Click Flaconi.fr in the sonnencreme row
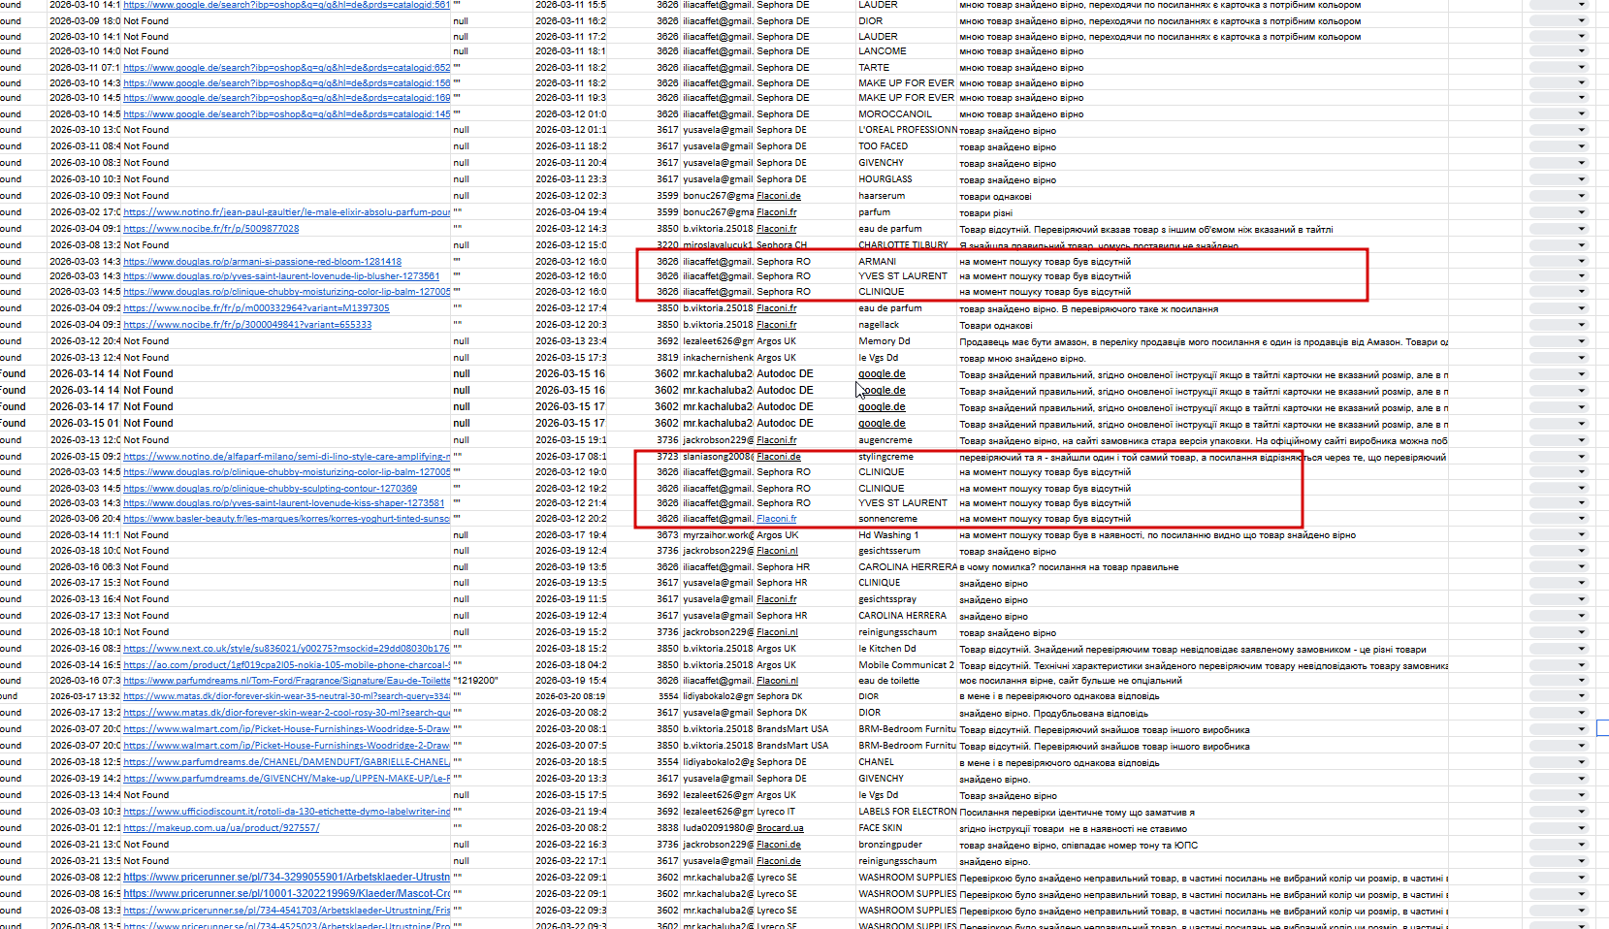 [x=777, y=519]
